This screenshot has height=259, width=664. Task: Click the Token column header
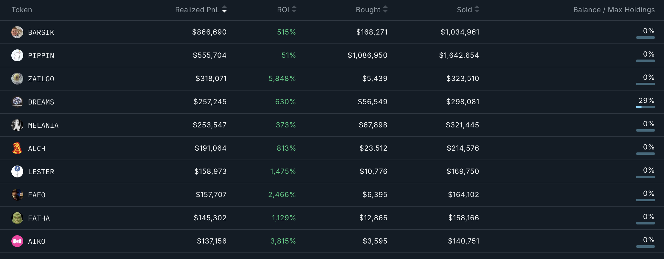point(22,10)
